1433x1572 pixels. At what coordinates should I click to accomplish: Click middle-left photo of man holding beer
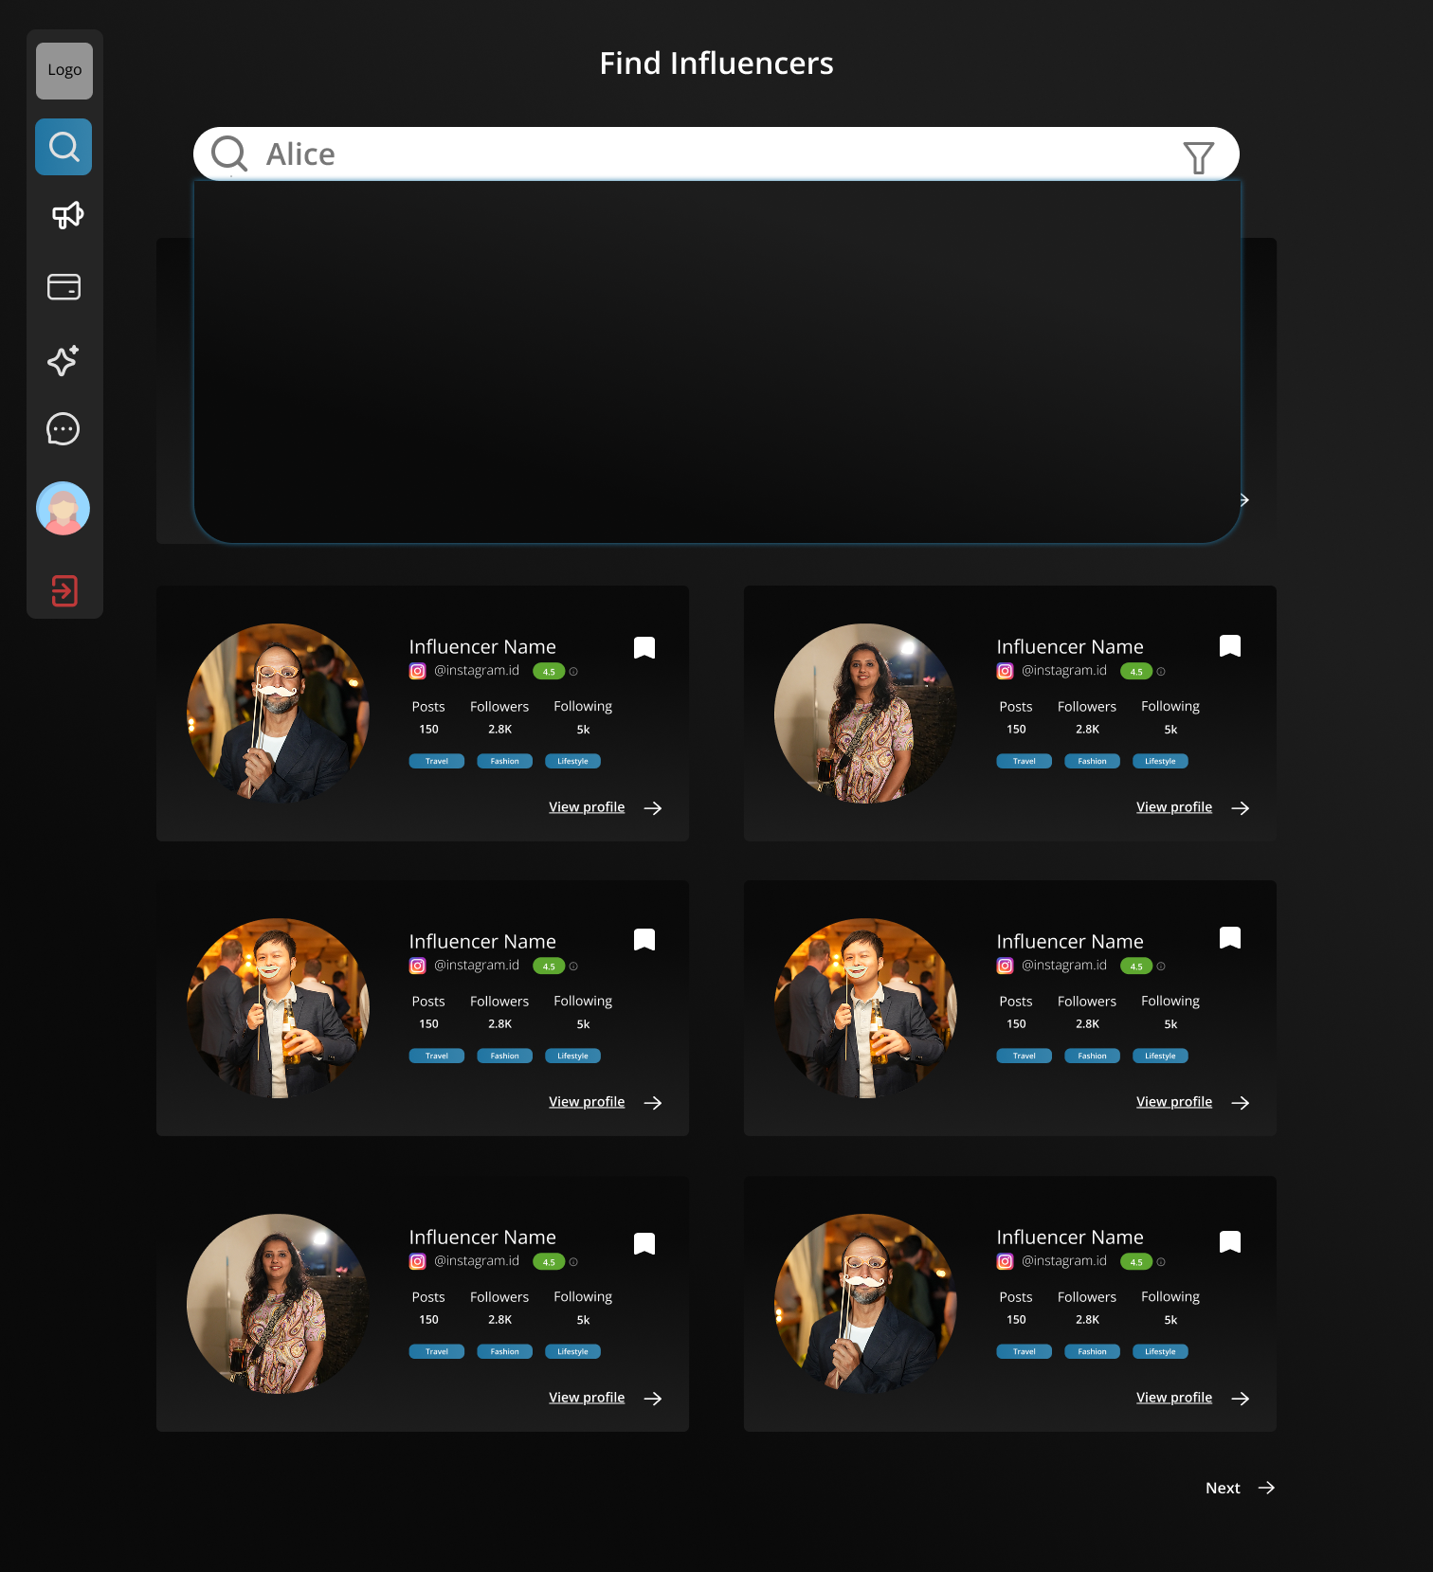point(278,1008)
